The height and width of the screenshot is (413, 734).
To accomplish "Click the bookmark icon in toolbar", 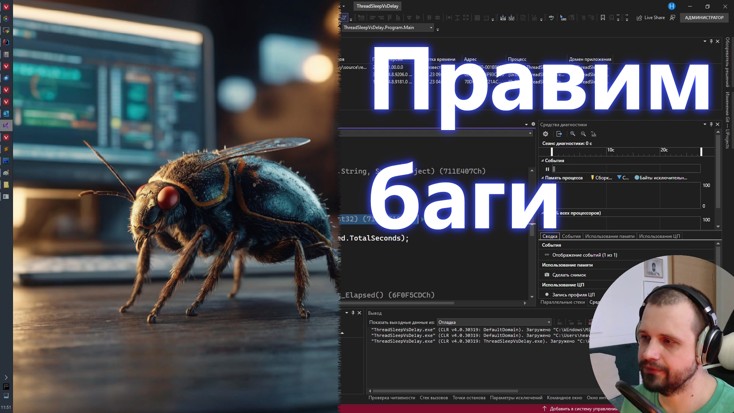I will pyautogui.click(x=603, y=18).
